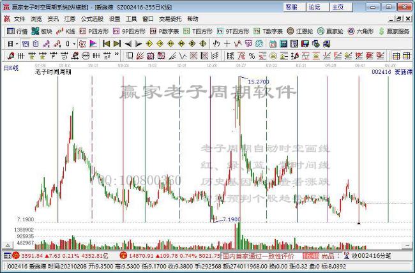The height and width of the screenshot is (273, 415).
Task: Select the crosshair cursor tool
Action: (x=227, y=43)
